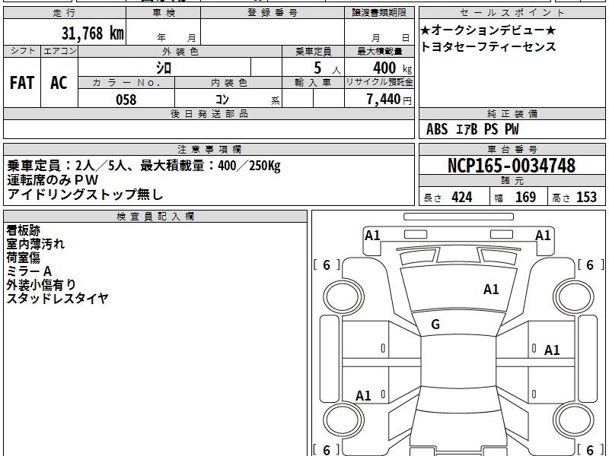This screenshot has height=456, width=609.
Task: Click the inspector note スタッドレスタイヤ
Action: click(x=57, y=298)
